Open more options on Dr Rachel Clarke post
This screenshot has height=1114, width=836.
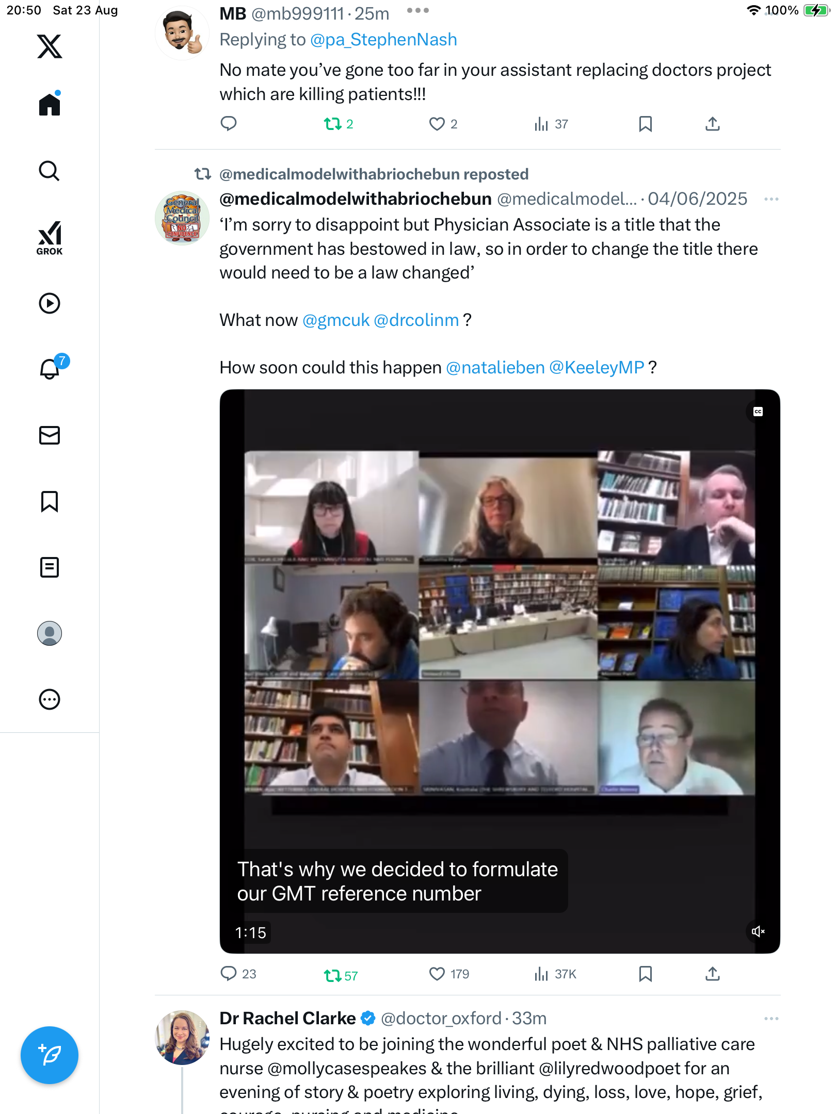(771, 1019)
